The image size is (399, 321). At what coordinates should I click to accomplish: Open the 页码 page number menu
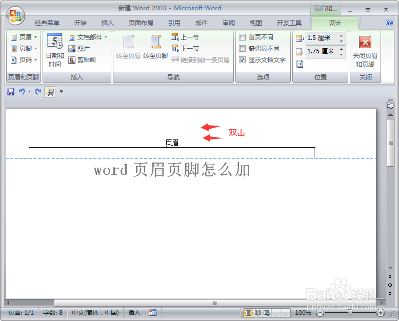pyautogui.click(x=24, y=60)
